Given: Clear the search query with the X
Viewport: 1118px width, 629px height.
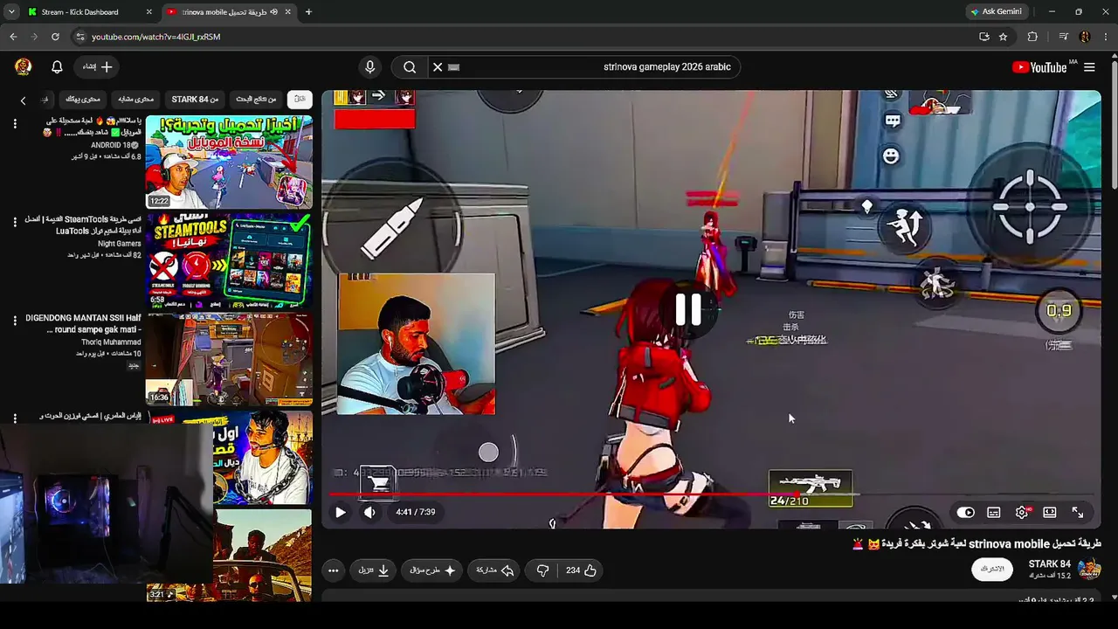Looking at the screenshot, I should pyautogui.click(x=438, y=67).
